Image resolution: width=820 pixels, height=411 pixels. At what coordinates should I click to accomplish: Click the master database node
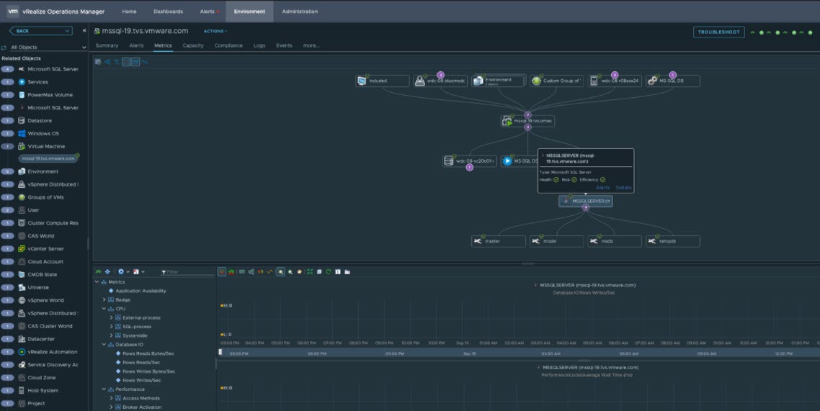pyautogui.click(x=499, y=241)
